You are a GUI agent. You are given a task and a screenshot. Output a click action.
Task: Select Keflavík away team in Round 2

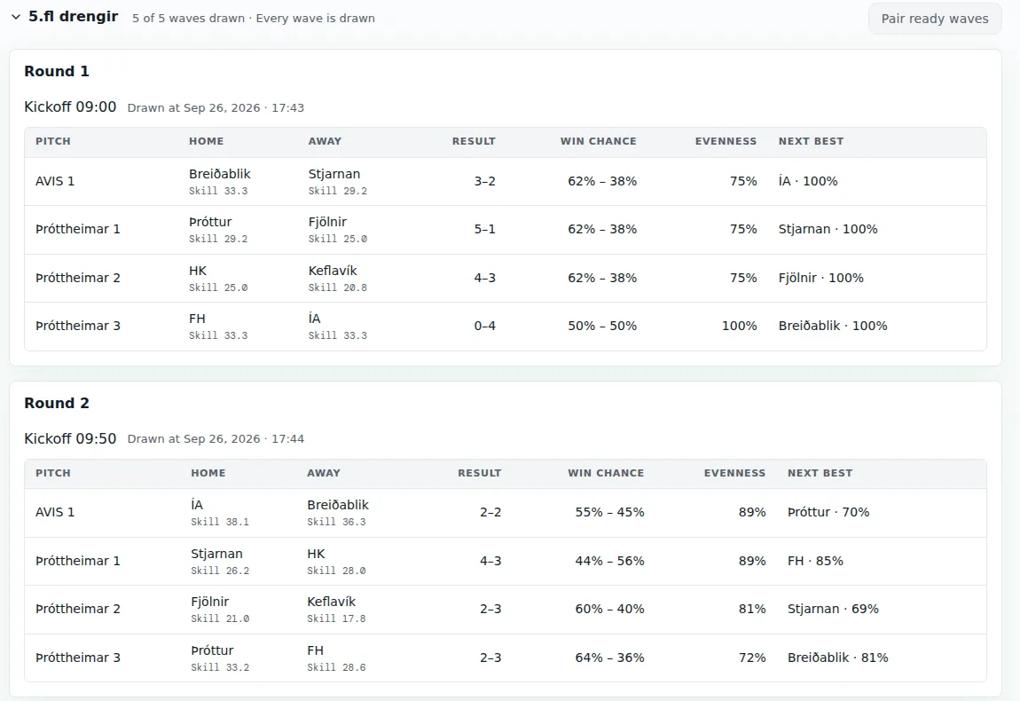point(331,603)
